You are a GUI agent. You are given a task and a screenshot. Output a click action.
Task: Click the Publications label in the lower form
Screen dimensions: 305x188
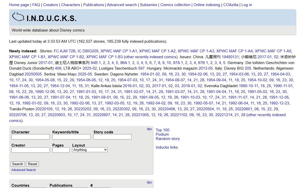pyautogui.click(x=61, y=185)
